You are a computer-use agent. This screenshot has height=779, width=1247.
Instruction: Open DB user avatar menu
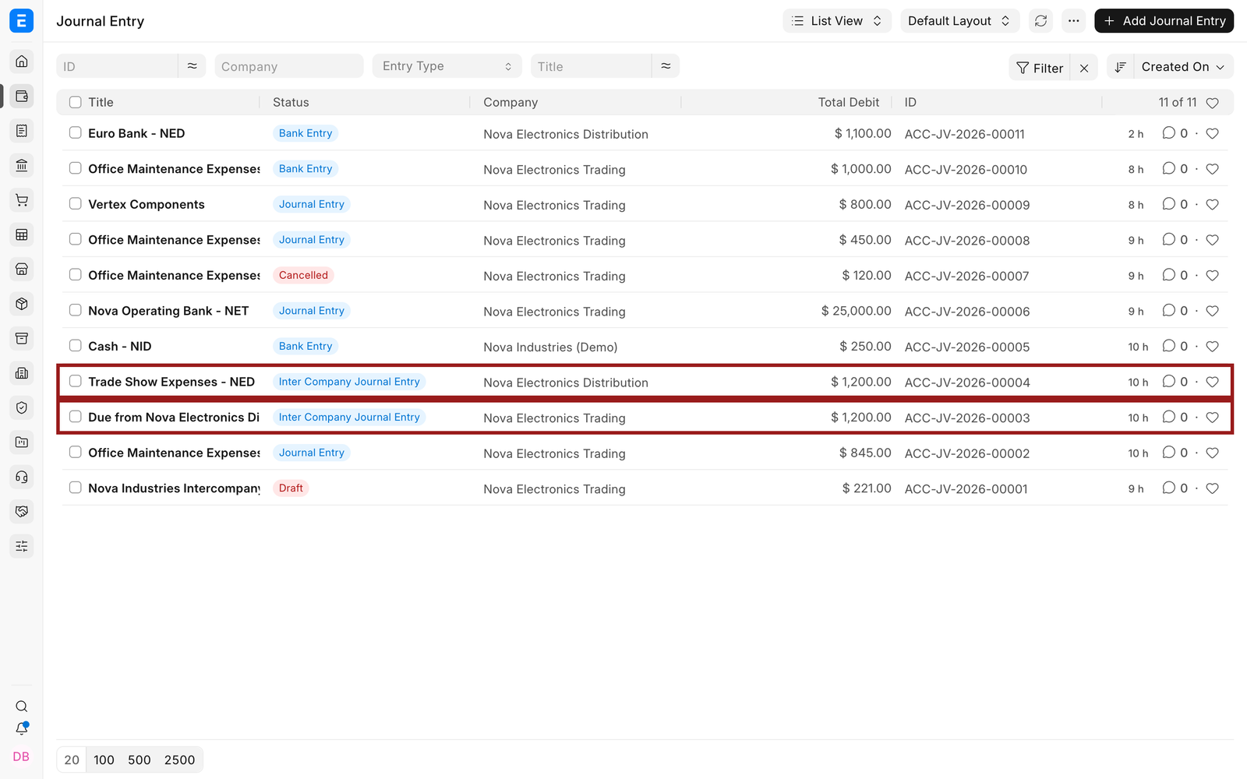(x=21, y=756)
